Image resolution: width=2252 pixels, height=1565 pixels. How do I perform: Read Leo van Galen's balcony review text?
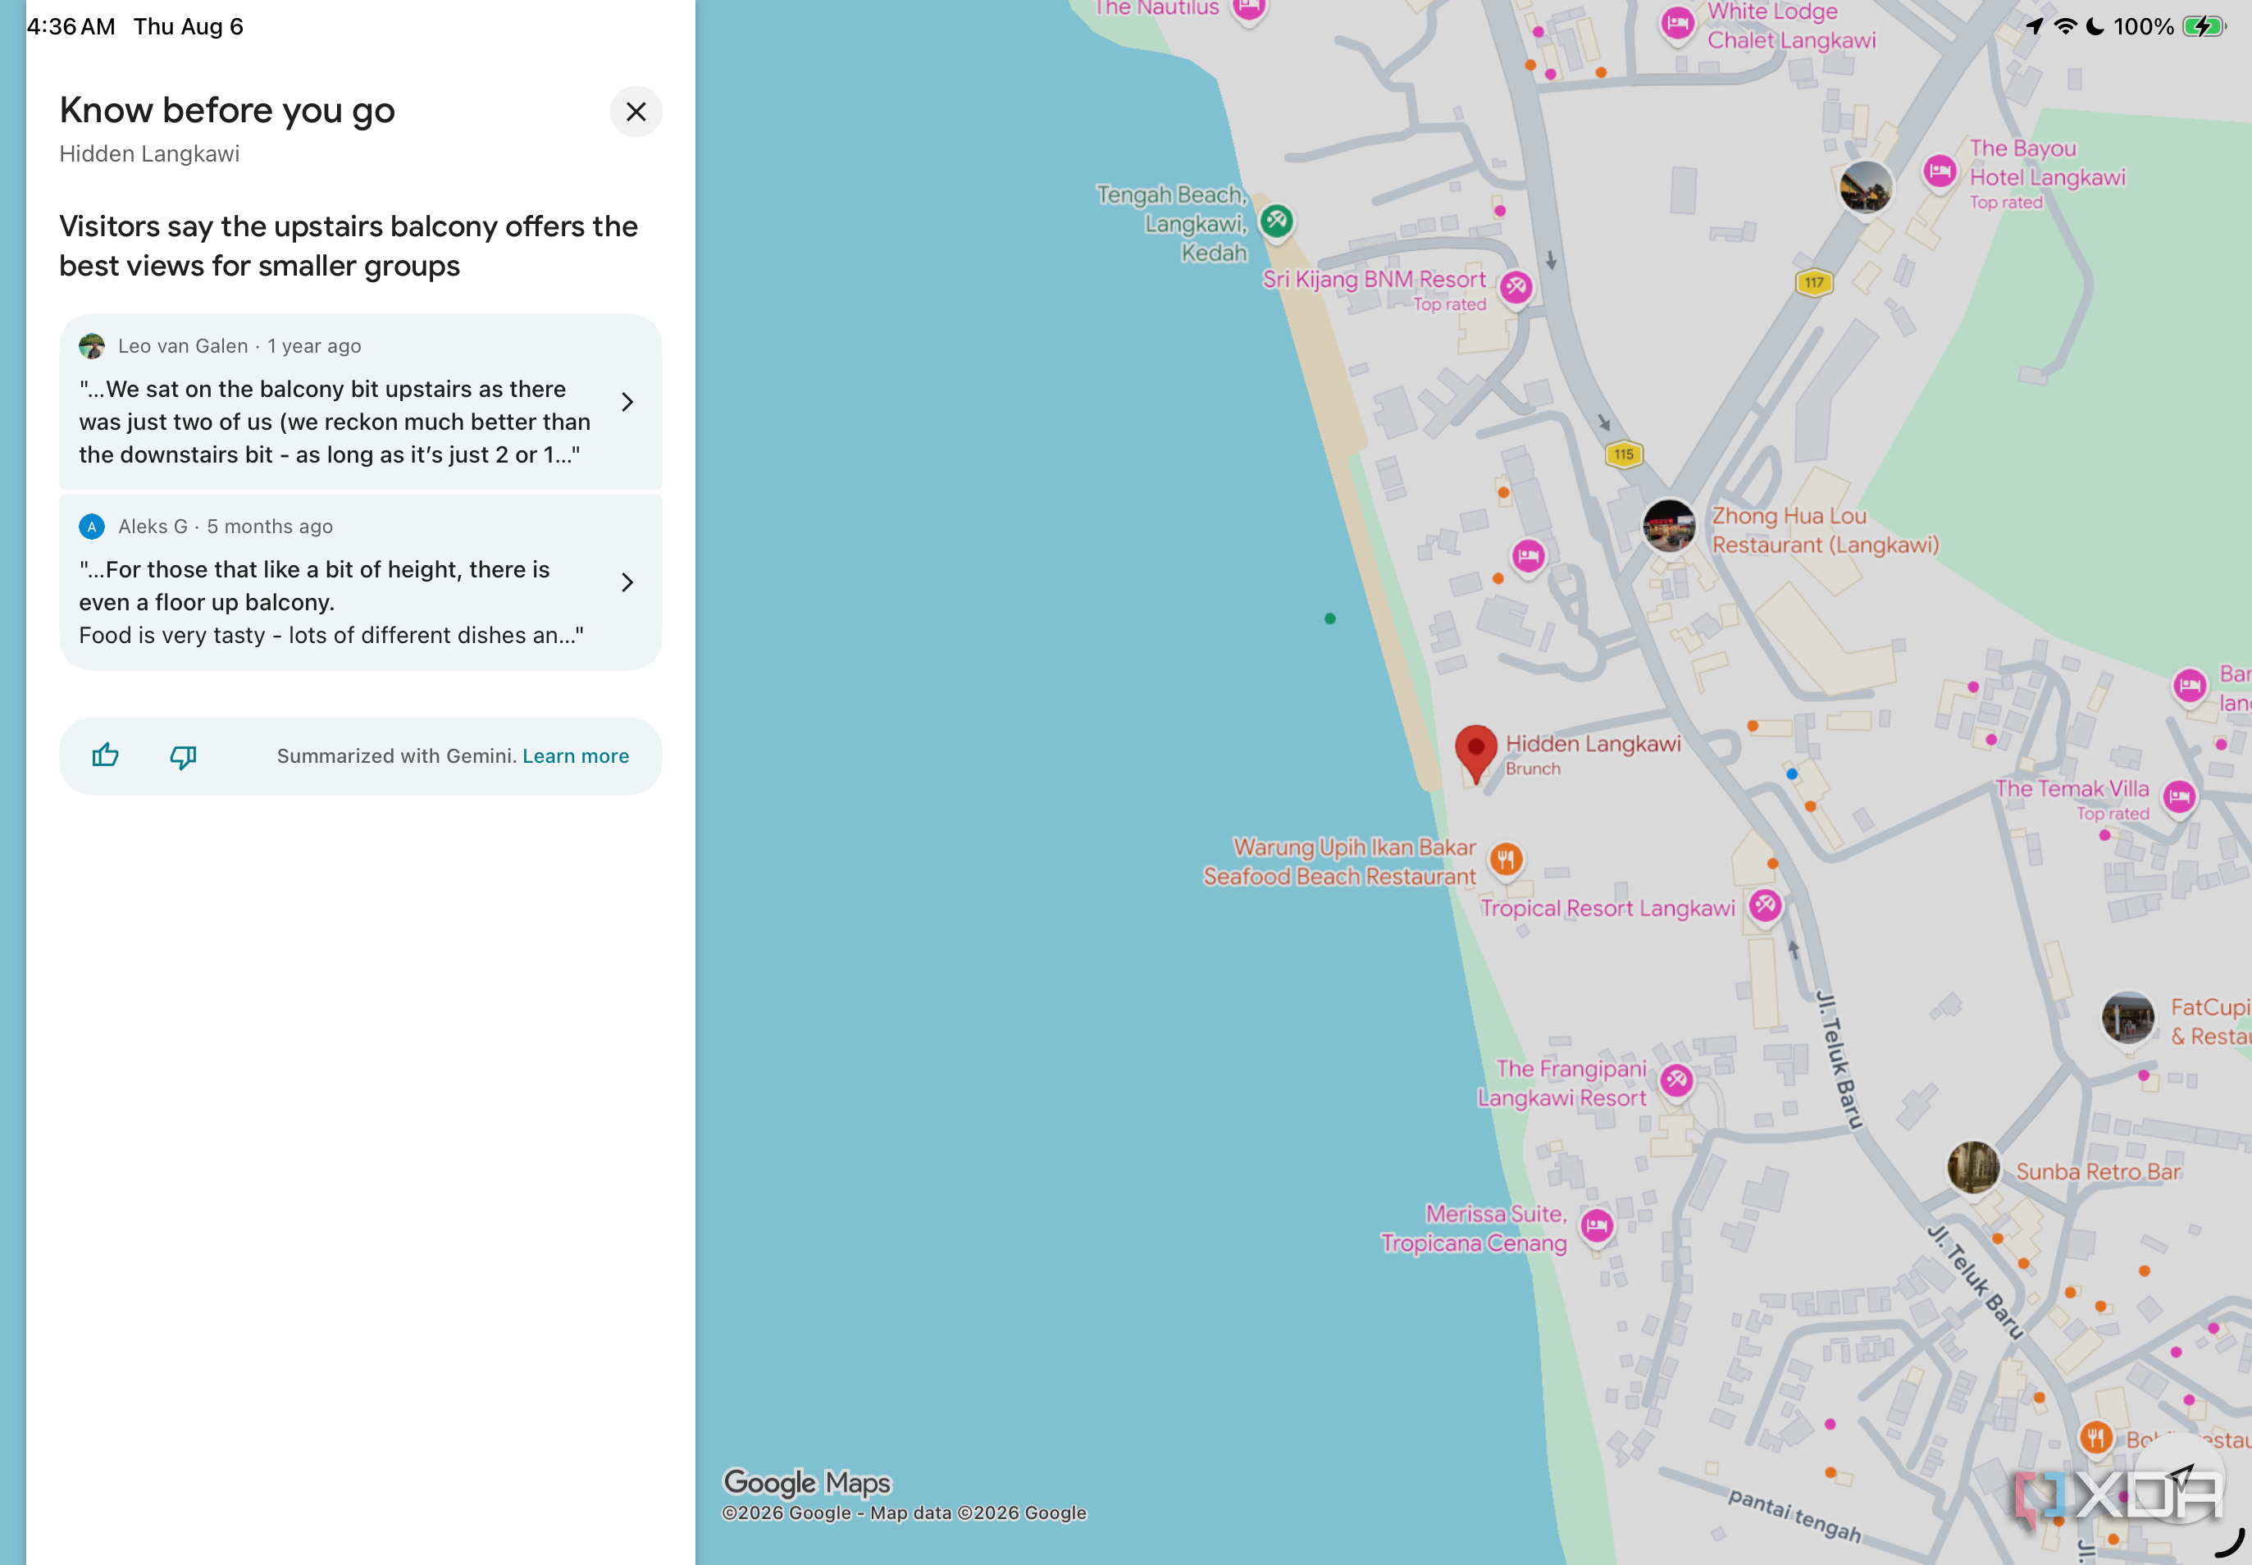pyautogui.click(x=335, y=422)
